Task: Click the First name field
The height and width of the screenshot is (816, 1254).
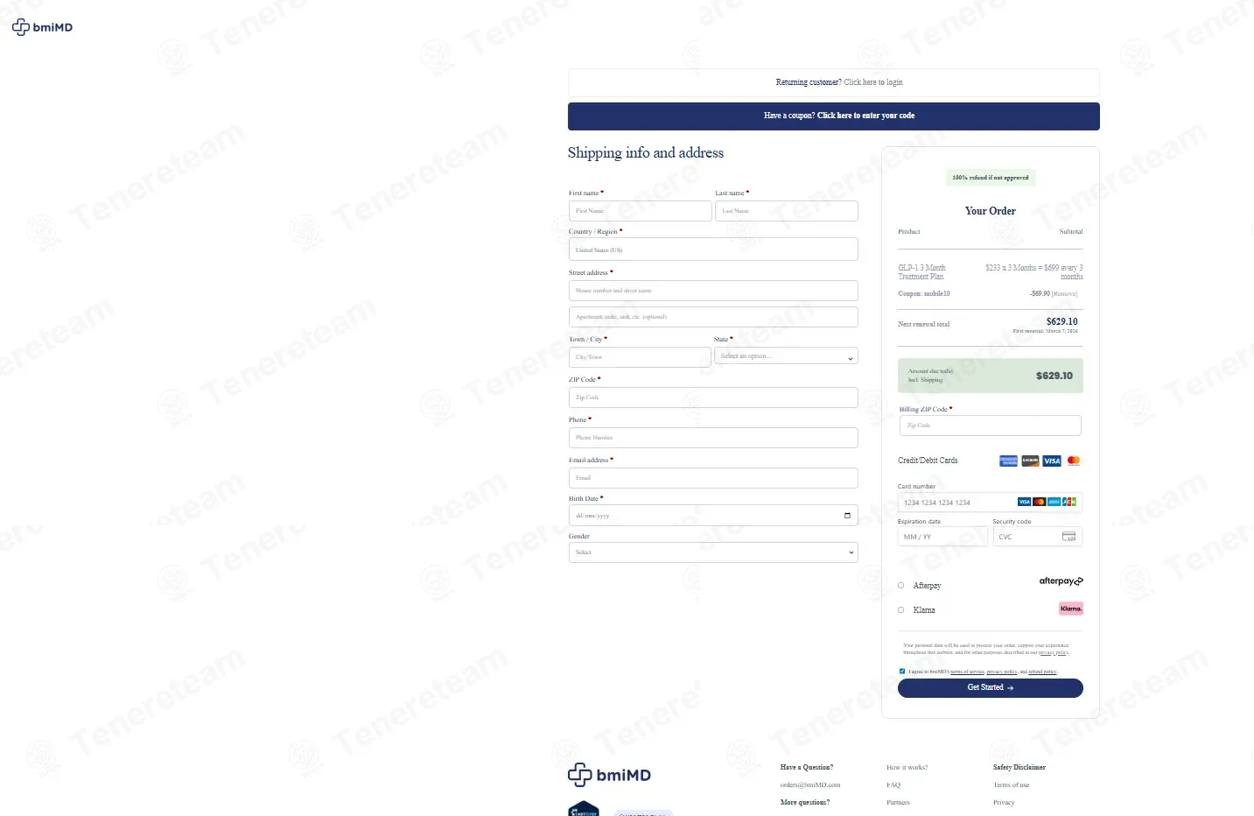Action: (x=641, y=211)
